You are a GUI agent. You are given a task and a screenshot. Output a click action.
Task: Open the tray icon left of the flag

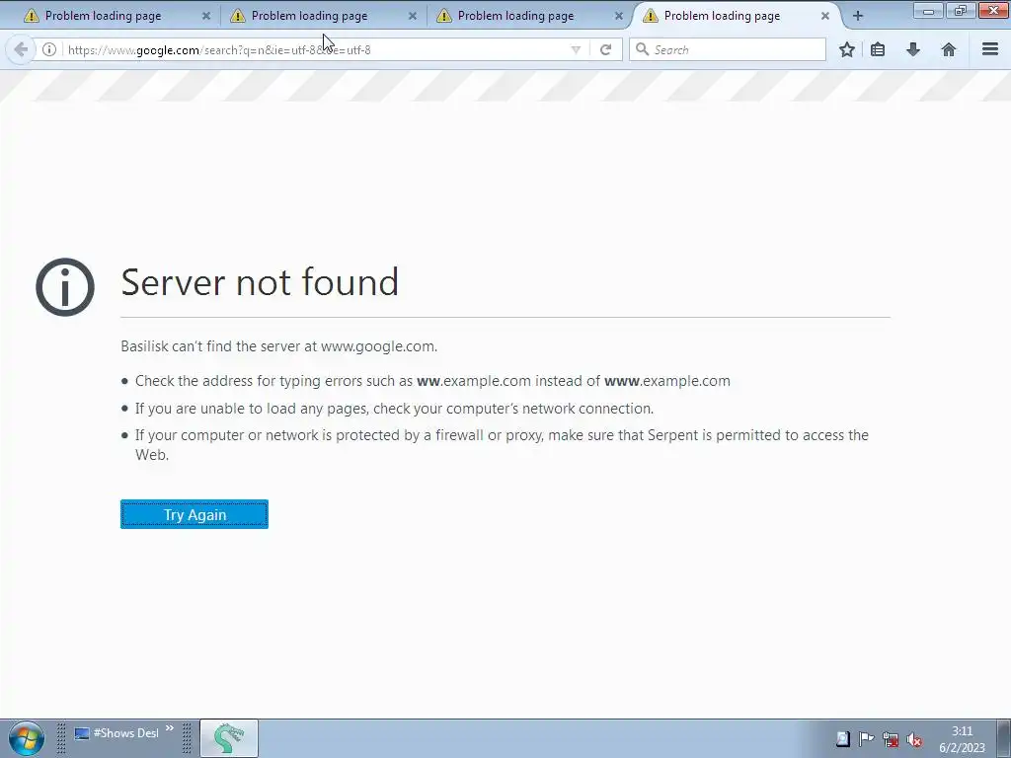843,739
